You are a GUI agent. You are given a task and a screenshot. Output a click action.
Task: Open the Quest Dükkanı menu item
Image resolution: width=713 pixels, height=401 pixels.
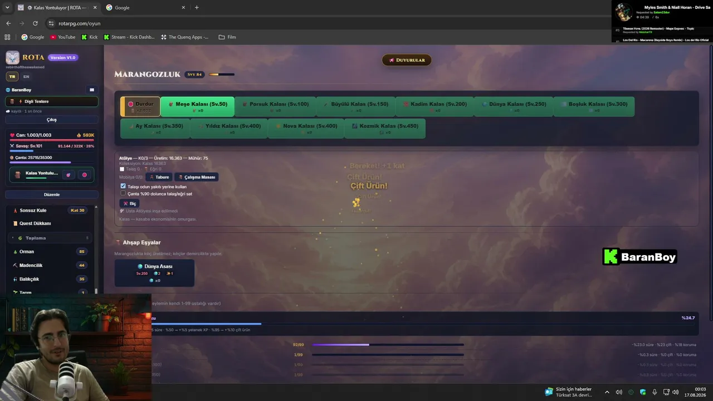[x=50, y=223]
